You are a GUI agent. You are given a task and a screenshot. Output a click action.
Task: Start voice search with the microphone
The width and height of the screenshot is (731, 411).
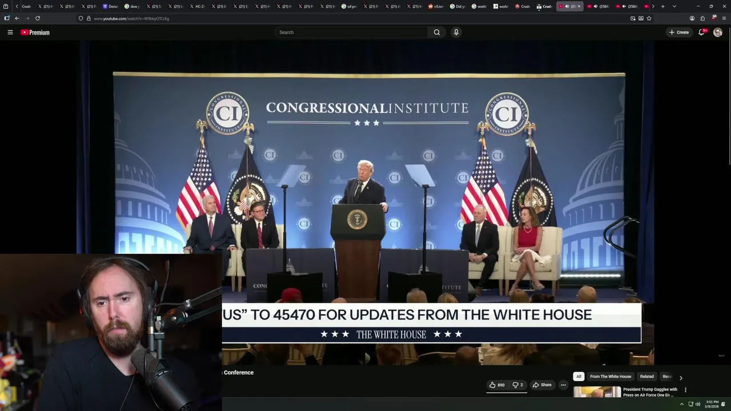pyautogui.click(x=456, y=33)
